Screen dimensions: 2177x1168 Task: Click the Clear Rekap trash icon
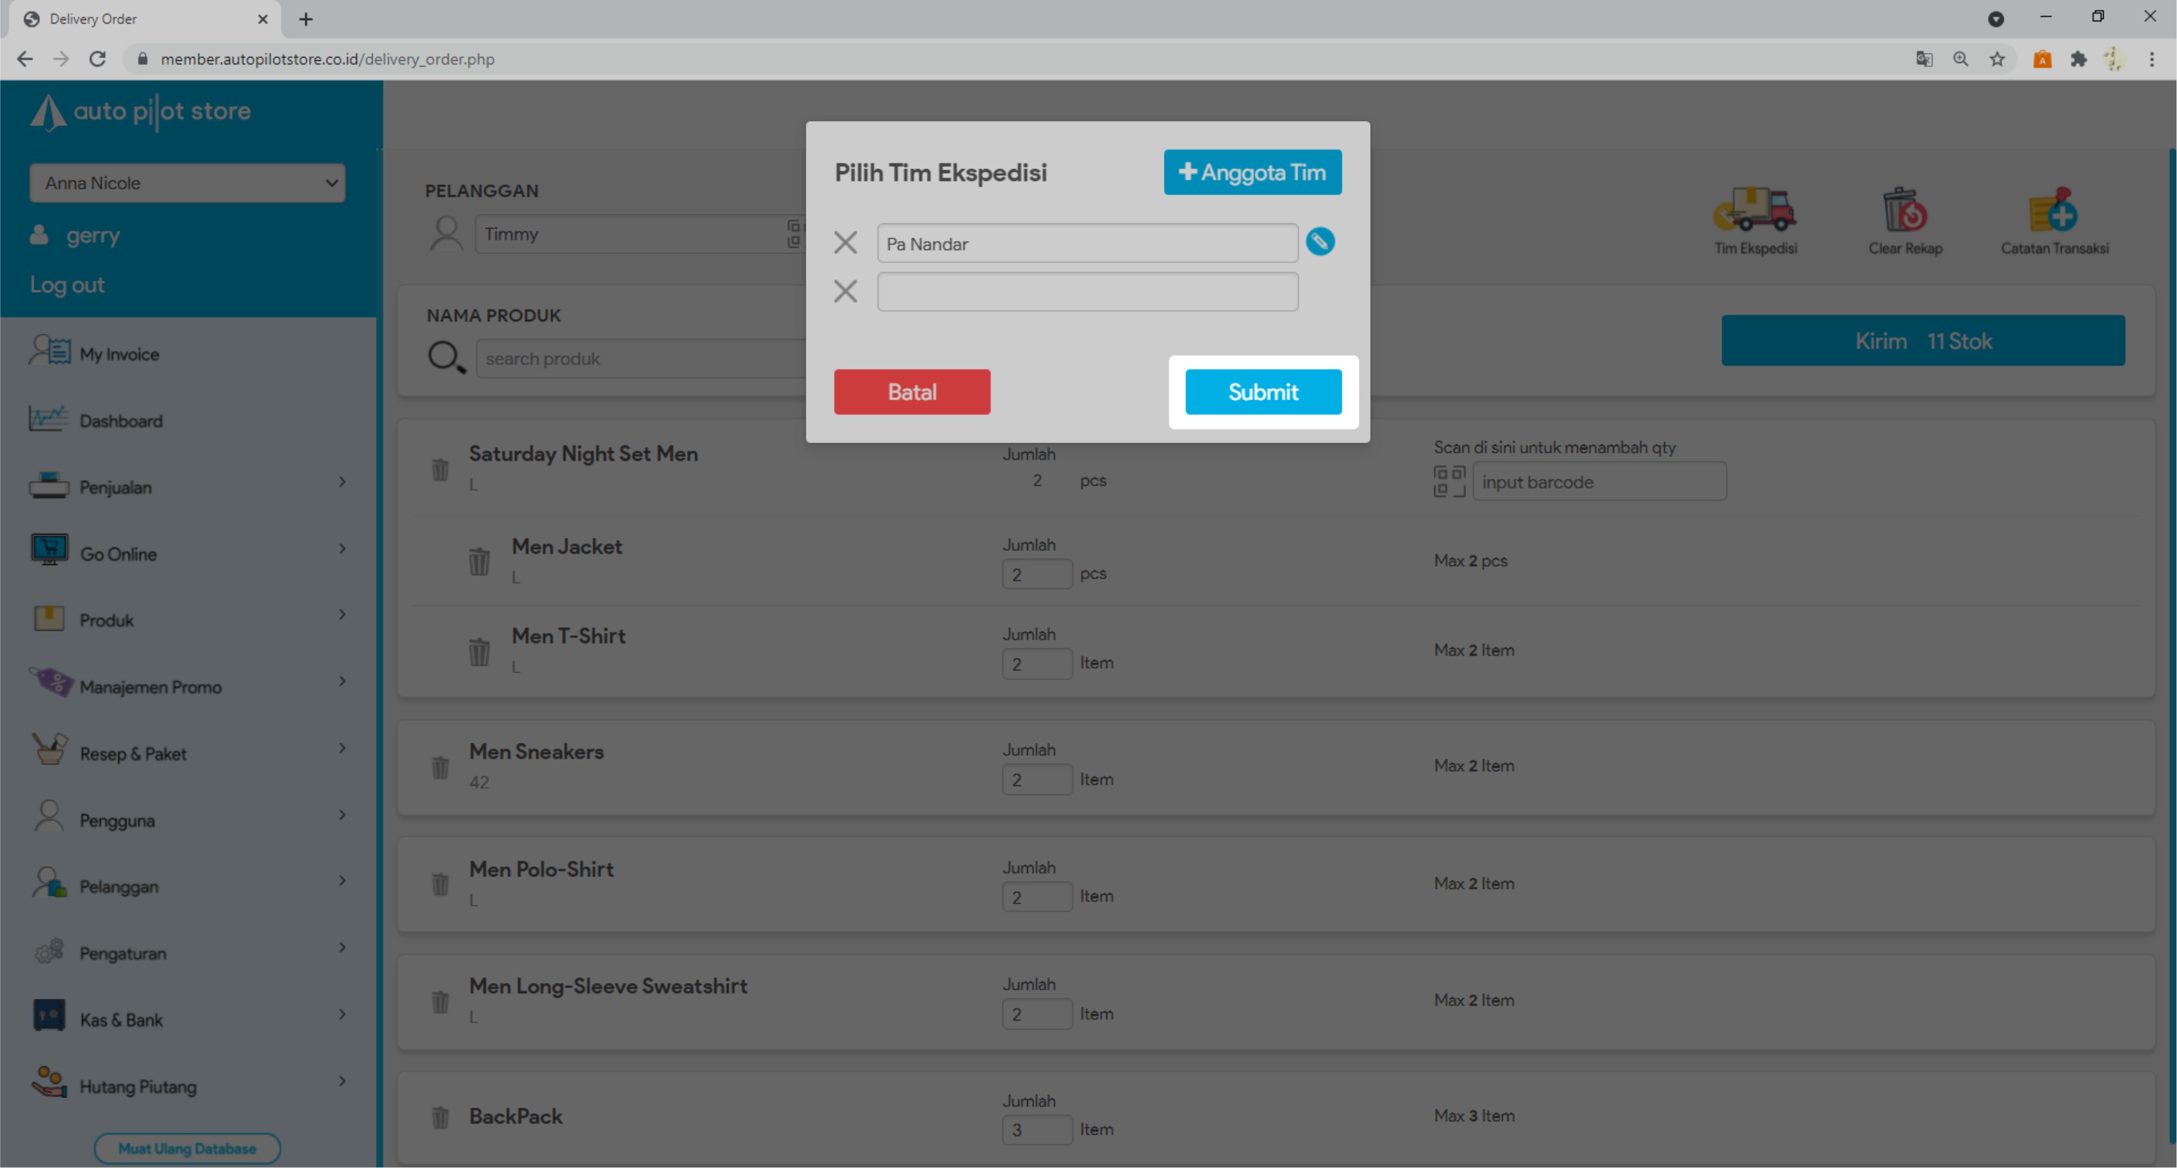pos(1904,211)
